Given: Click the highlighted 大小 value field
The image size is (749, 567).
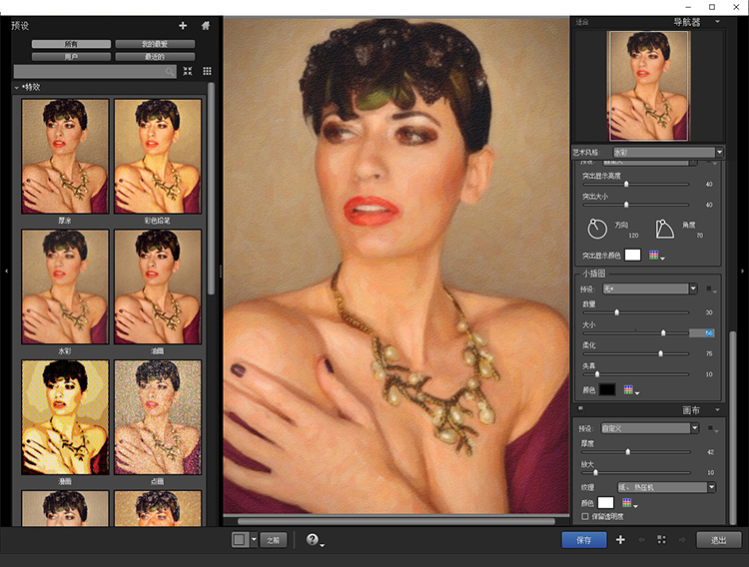Looking at the screenshot, I should (x=702, y=333).
